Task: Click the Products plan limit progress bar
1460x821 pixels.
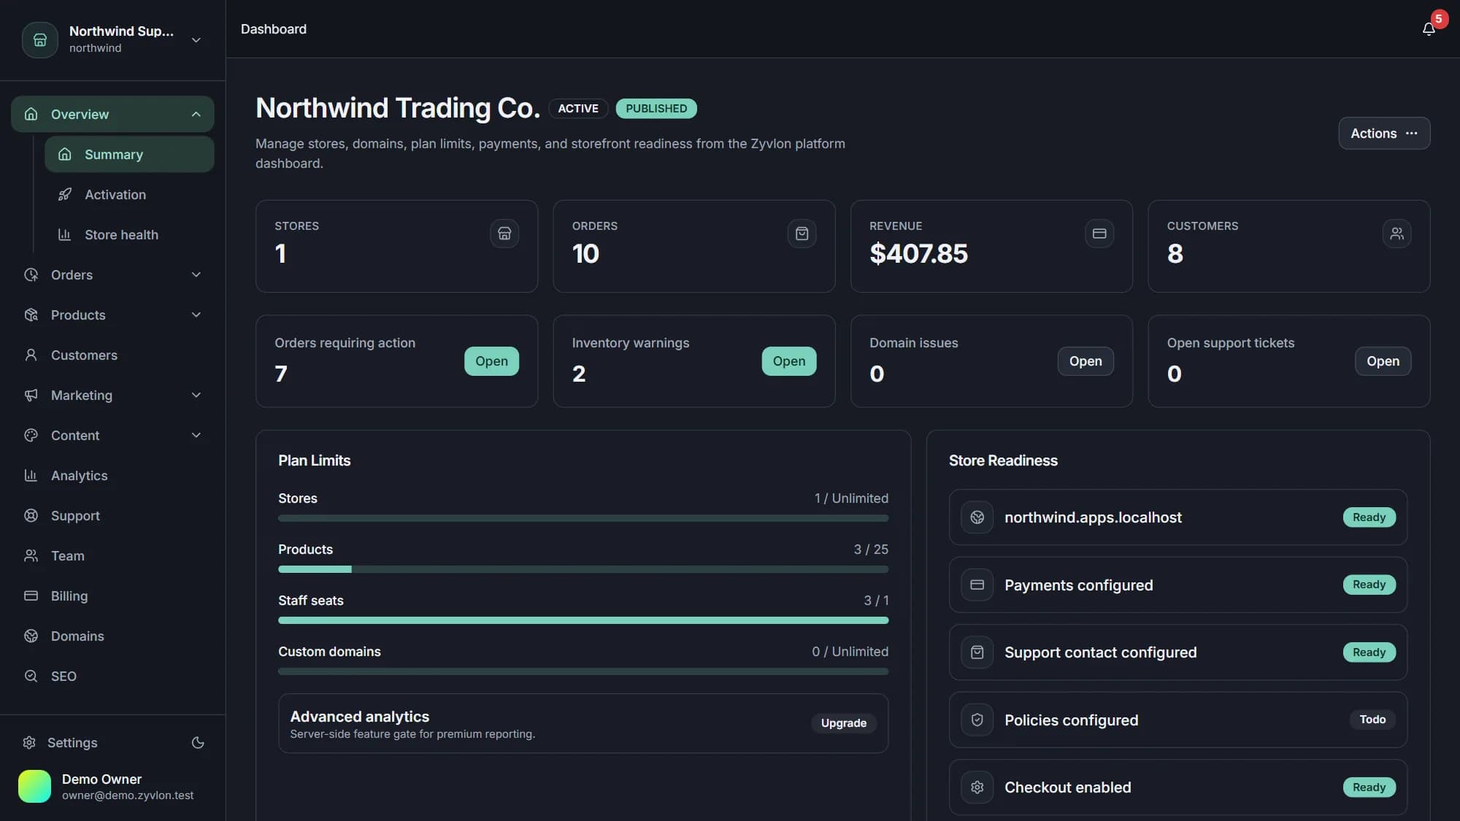Action: (x=583, y=569)
